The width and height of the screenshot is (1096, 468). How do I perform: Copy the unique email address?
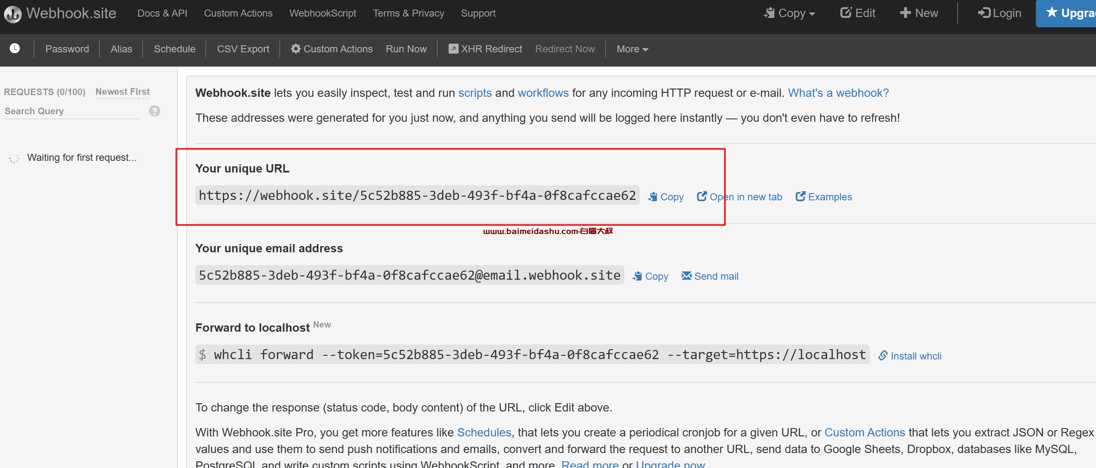[x=650, y=276]
